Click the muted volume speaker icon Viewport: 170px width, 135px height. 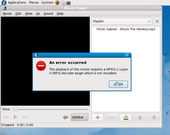[x=66, y=117]
